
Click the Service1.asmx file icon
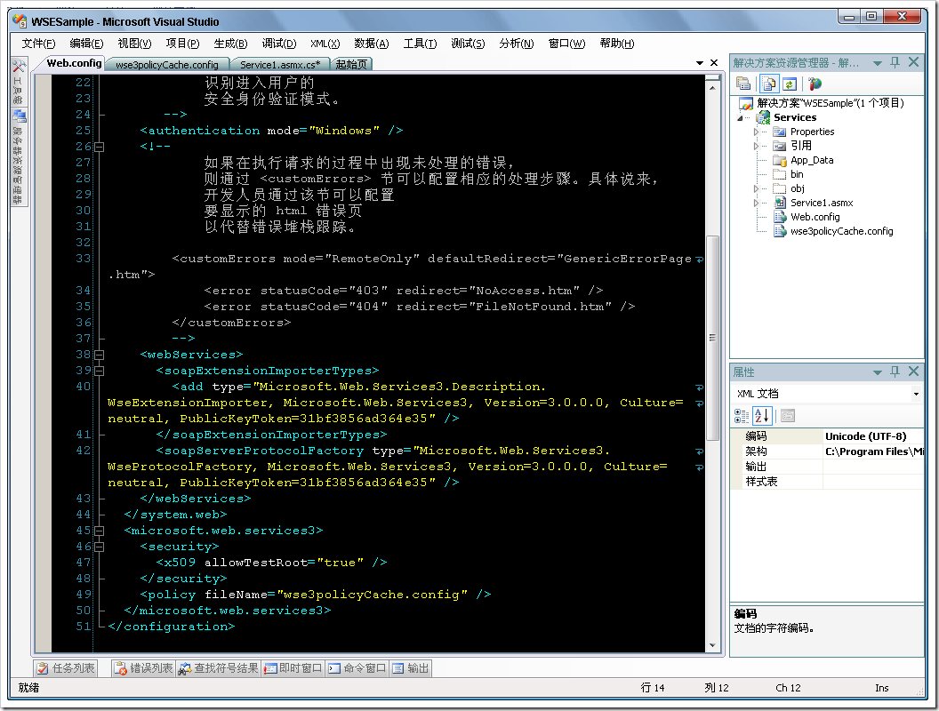pos(780,203)
